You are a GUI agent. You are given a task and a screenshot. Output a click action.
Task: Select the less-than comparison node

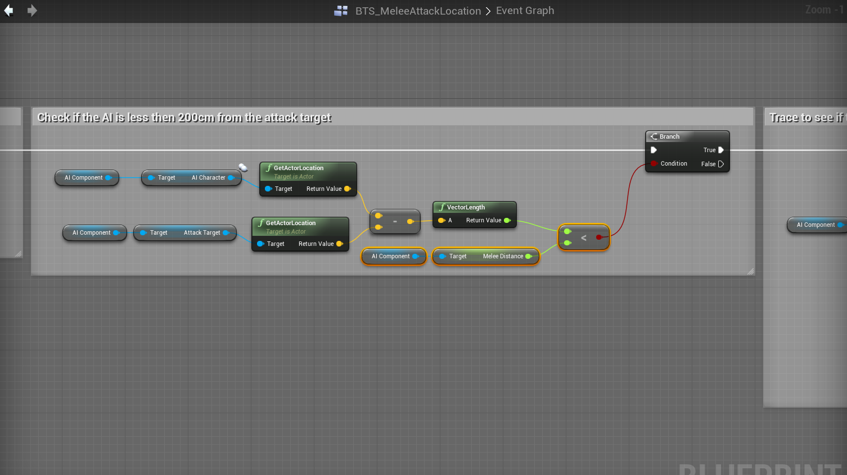584,238
